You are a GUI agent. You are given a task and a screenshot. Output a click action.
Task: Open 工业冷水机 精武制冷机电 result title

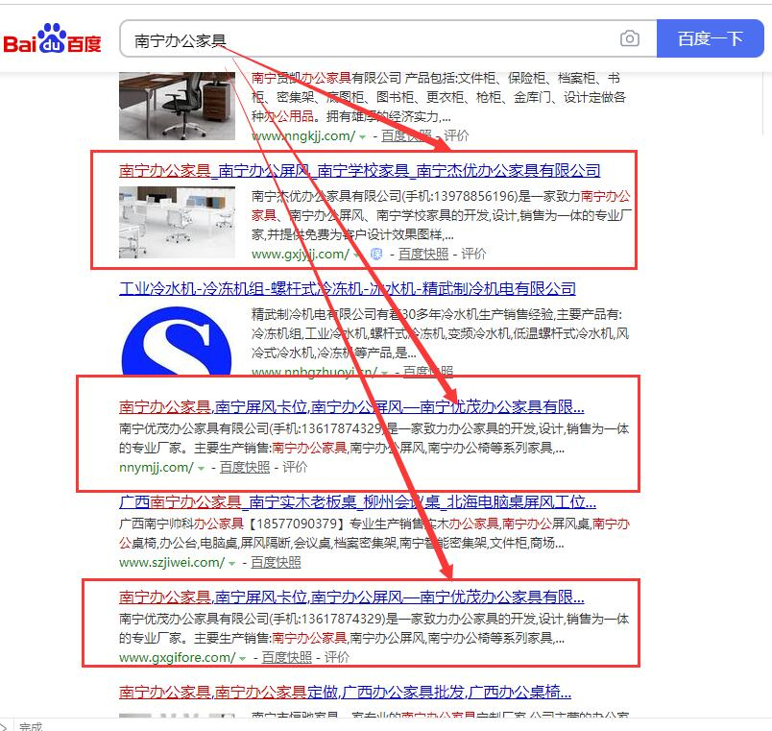click(x=348, y=289)
